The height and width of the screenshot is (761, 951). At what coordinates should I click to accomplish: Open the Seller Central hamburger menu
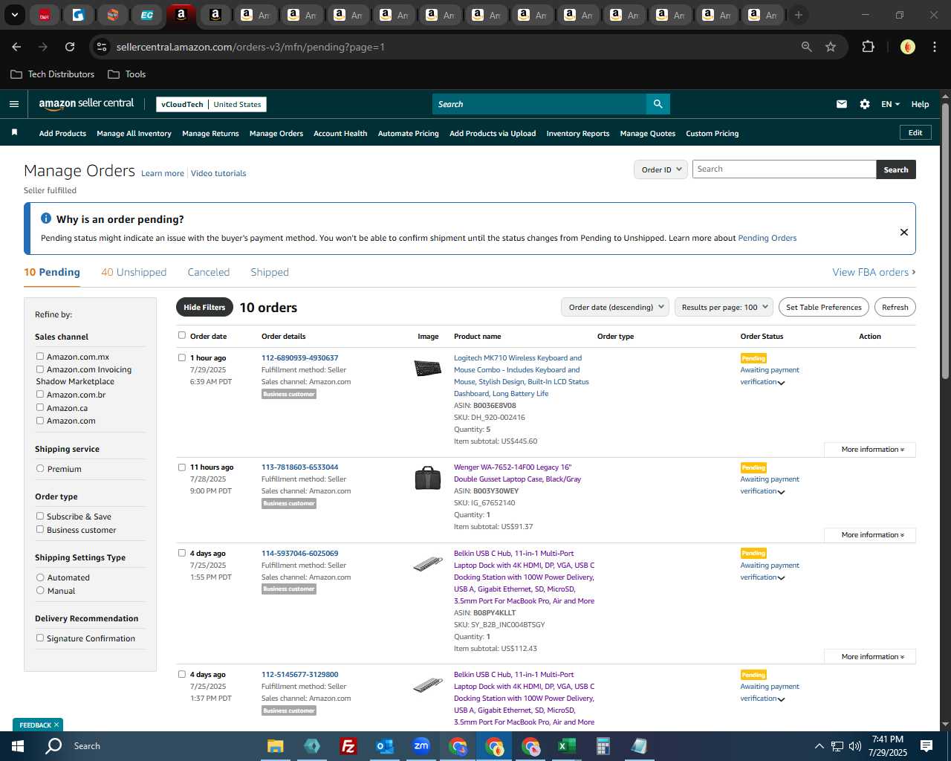14,104
